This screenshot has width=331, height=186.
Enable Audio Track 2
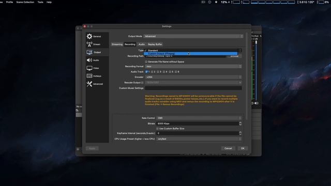click(152, 72)
